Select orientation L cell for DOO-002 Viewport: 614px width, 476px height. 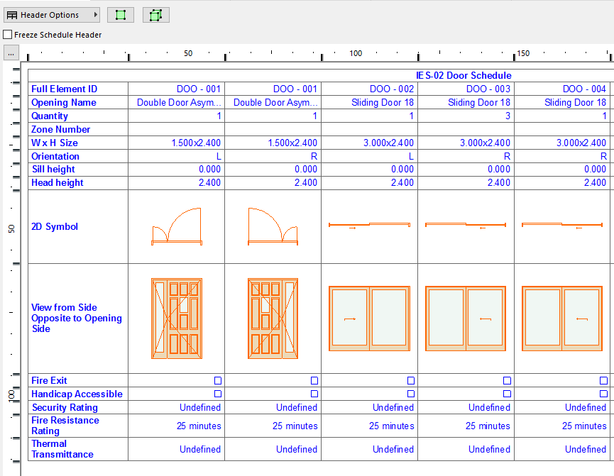click(369, 156)
